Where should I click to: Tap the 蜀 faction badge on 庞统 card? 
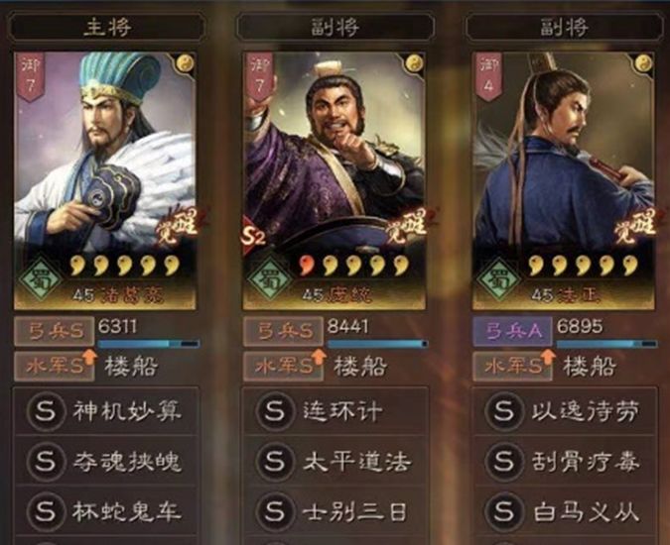[x=270, y=279]
